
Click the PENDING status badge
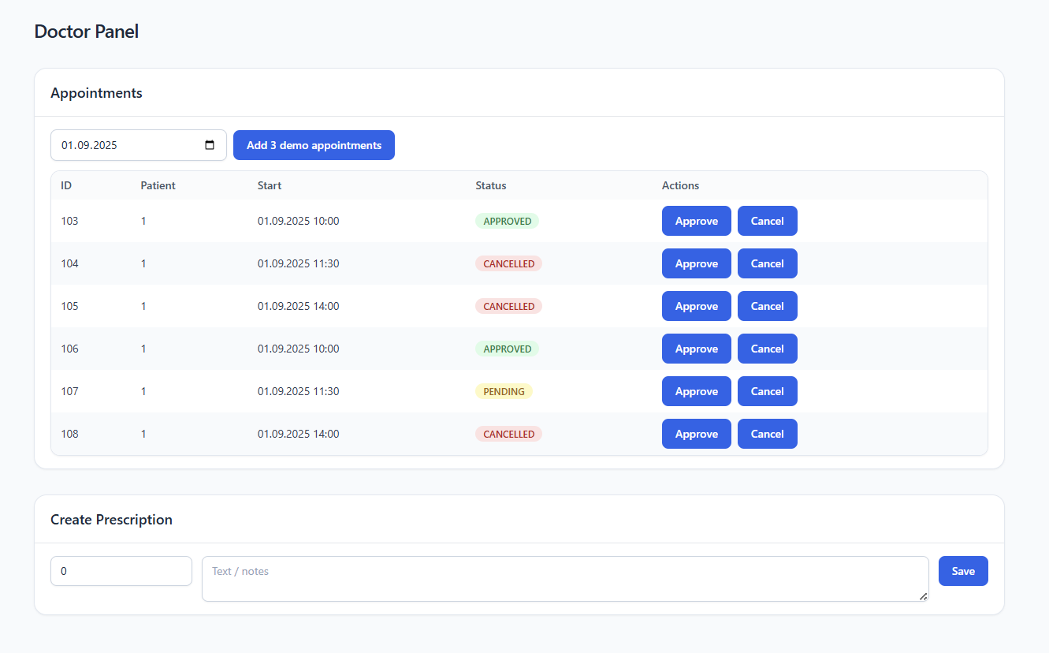(x=504, y=391)
